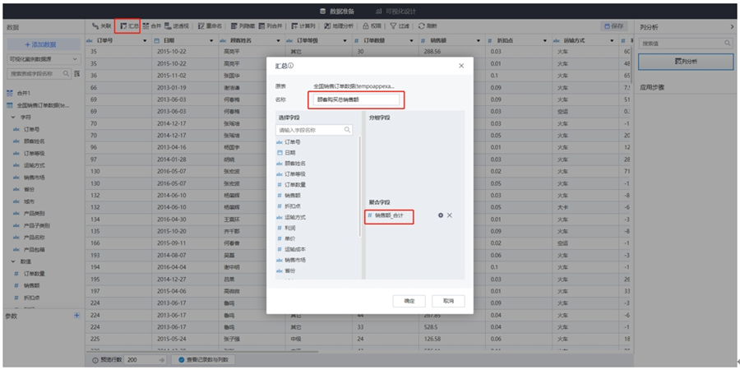Click the info icon next to 汇总 title
The height and width of the screenshot is (370, 740).
pyautogui.click(x=291, y=66)
